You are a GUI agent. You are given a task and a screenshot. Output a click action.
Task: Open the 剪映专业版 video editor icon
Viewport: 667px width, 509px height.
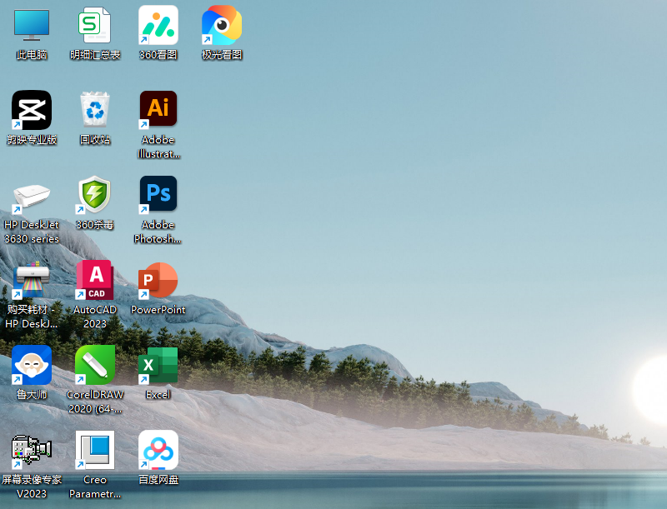32,110
